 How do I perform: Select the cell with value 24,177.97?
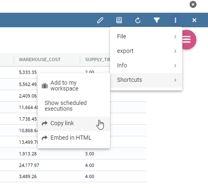click(29, 165)
